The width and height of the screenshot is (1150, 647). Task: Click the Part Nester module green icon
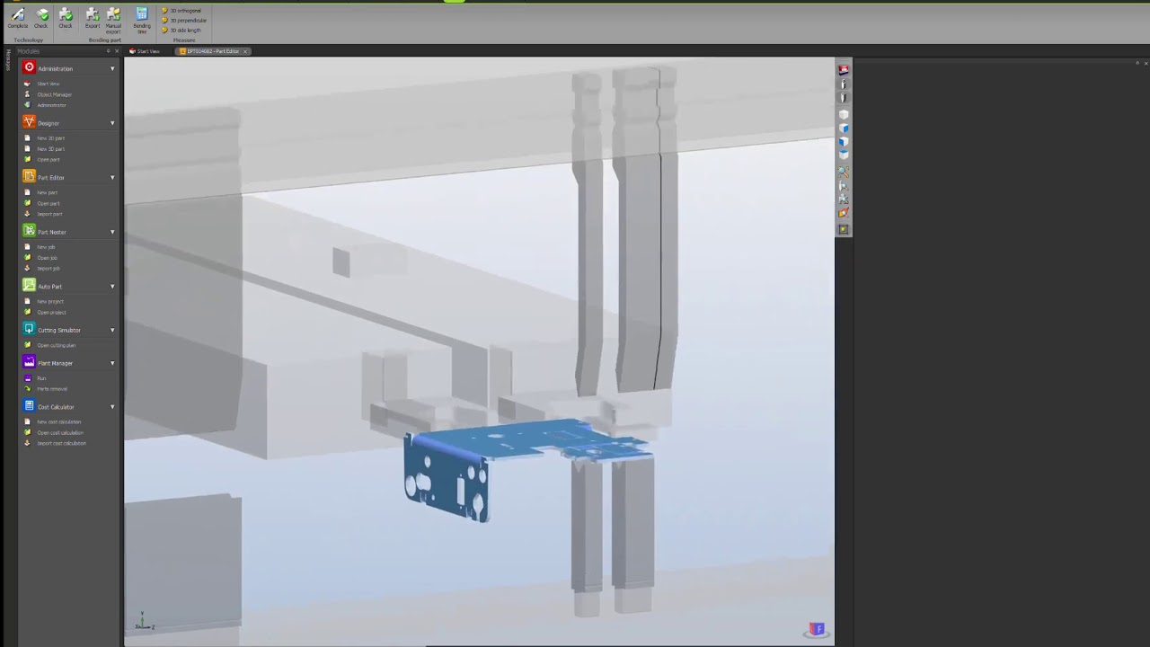[x=29, y=231]
